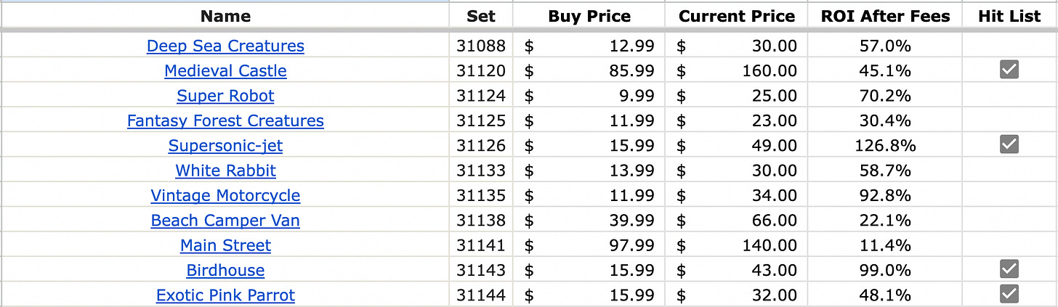Open the White Rabbit link

pos(225,171)
